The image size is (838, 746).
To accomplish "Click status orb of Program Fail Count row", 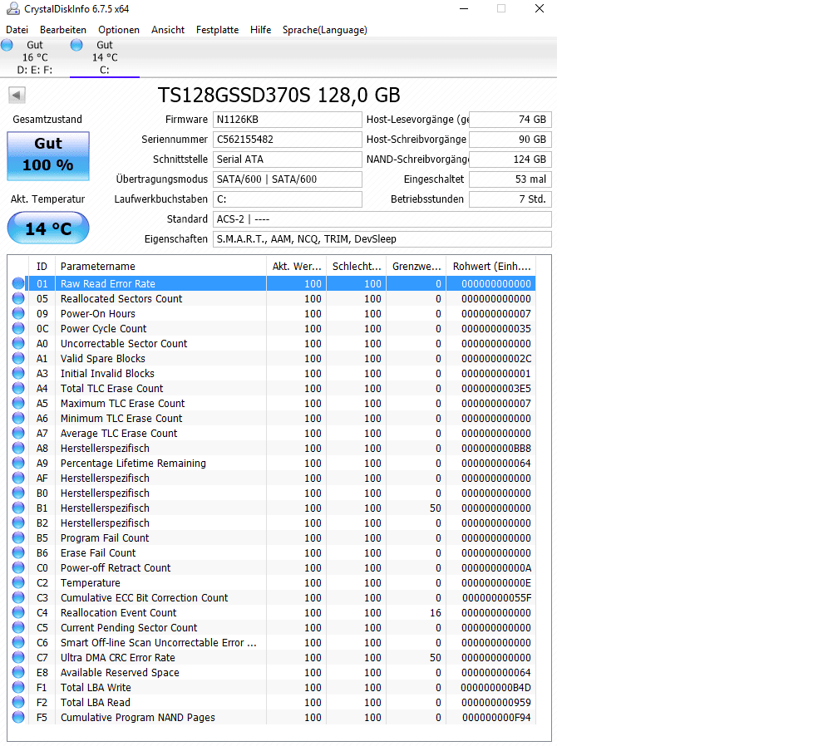I will (x=18, y=537).
